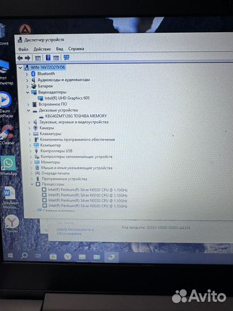This screenshot has height=311, width=233.
Task: Collapse the Процессоры category
Action: tap(32, 184)
